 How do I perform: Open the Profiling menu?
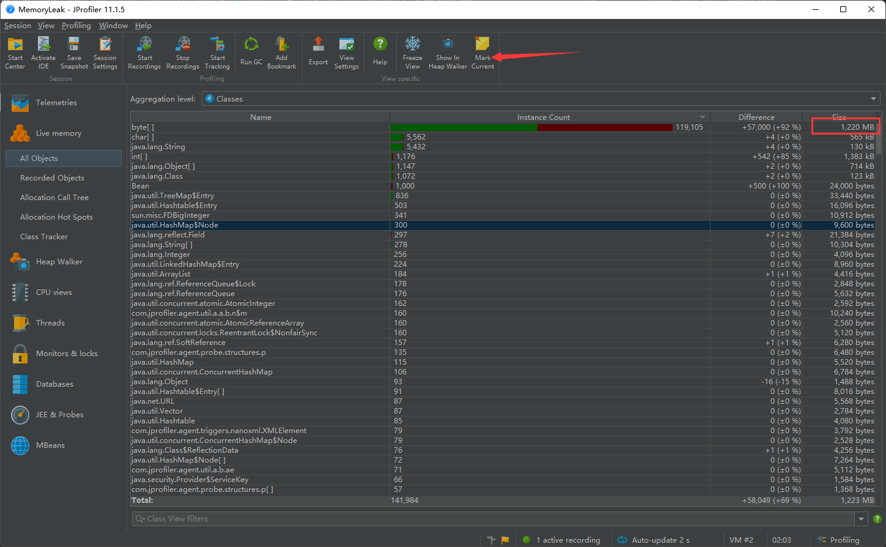(76, 26)
